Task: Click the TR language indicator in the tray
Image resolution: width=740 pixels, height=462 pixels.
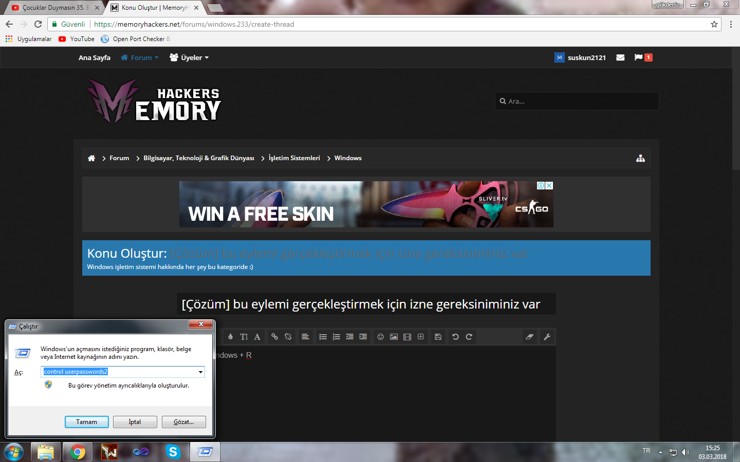Action: pyautogui.click(x=646, y=451)
